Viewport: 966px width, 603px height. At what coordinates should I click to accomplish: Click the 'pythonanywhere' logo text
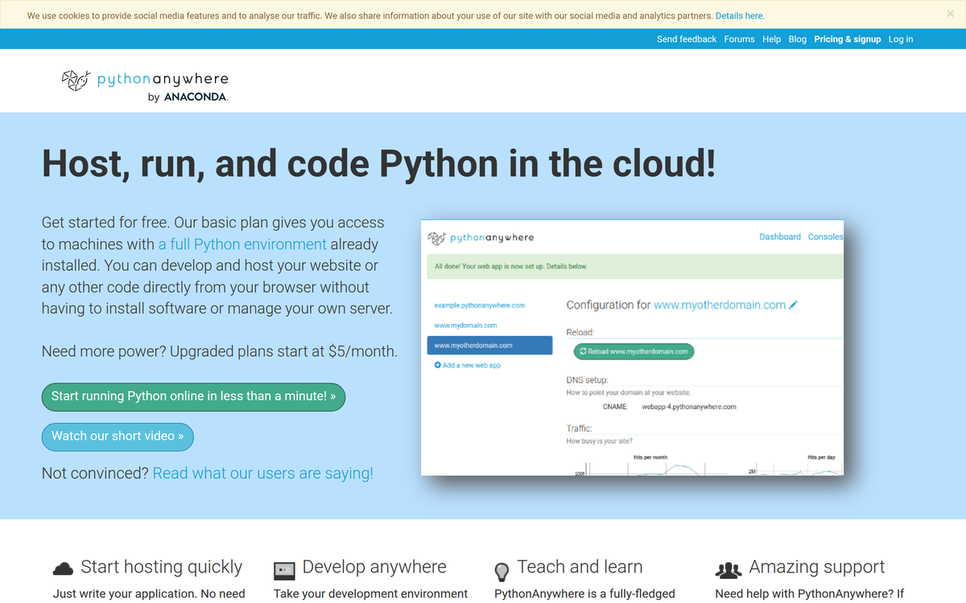[163, 79]
